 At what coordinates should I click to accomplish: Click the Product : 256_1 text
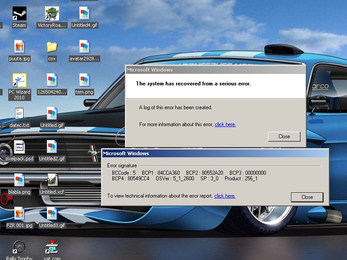coord(241,179)
